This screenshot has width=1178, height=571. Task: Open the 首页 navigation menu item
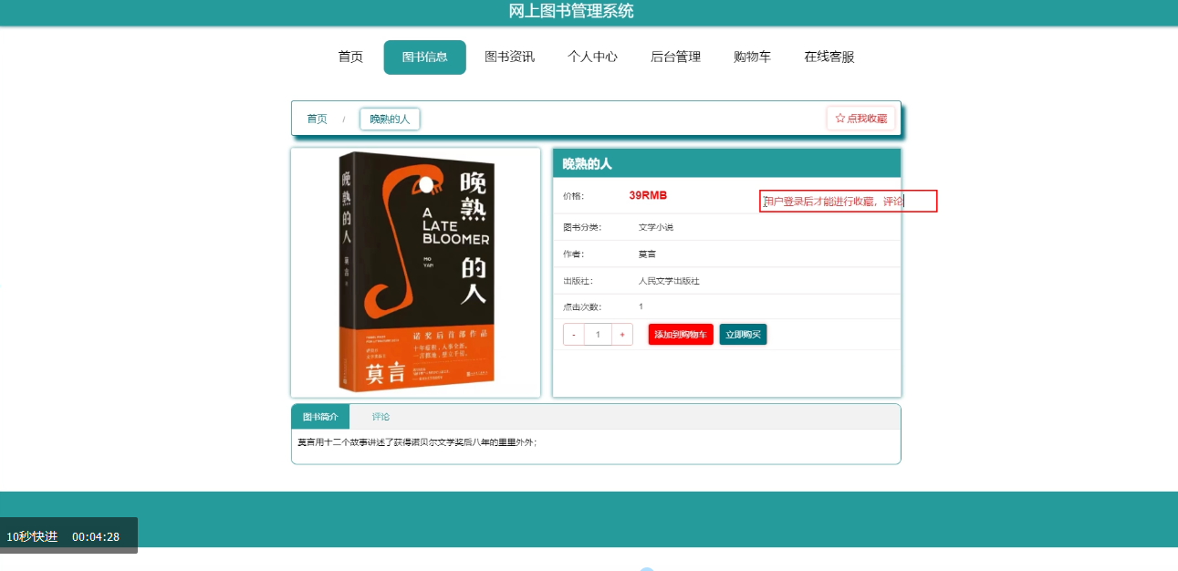(x=350, y=57)
